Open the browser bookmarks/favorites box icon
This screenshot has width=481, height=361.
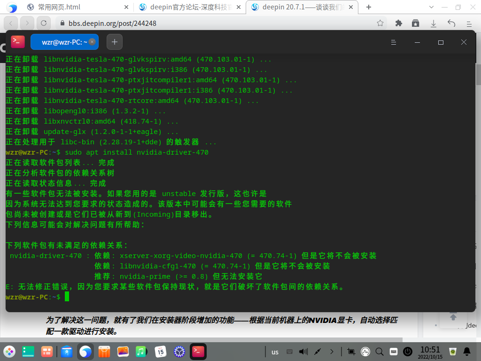415,23
